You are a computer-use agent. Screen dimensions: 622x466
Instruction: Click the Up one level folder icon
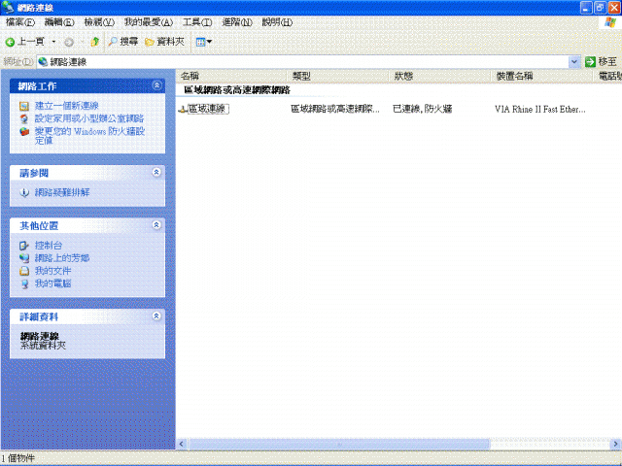95,42
